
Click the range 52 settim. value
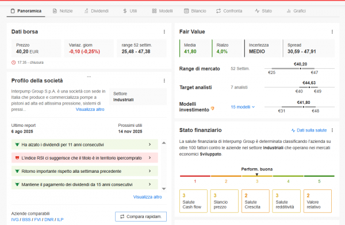[136, 52]
